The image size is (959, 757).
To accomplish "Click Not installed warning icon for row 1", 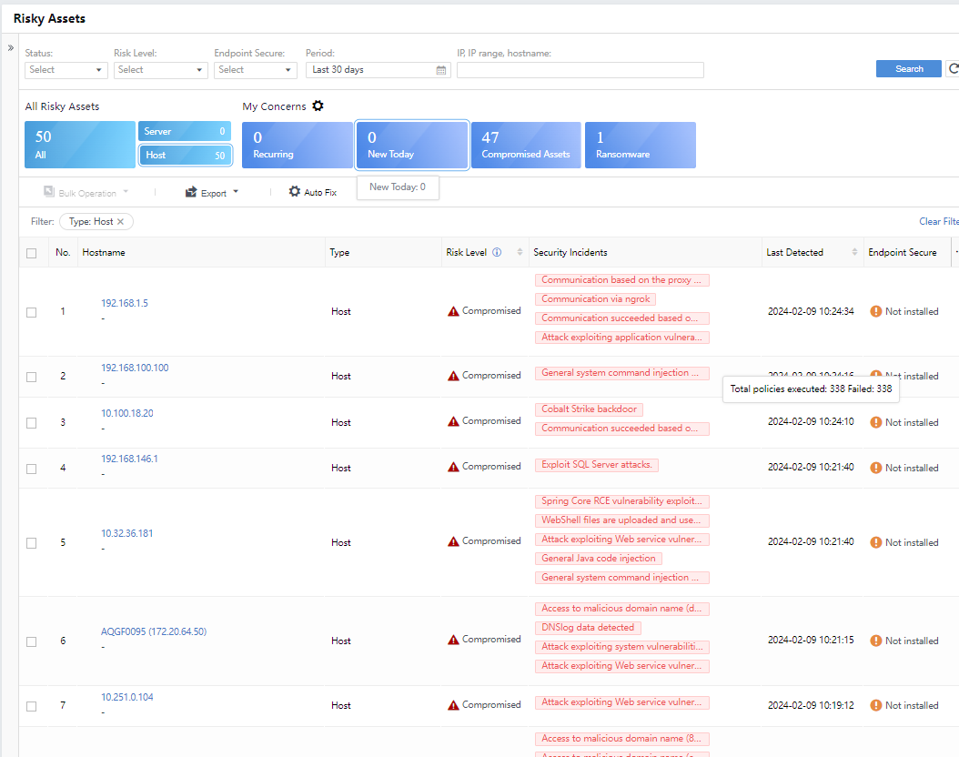I will (876, 311).
